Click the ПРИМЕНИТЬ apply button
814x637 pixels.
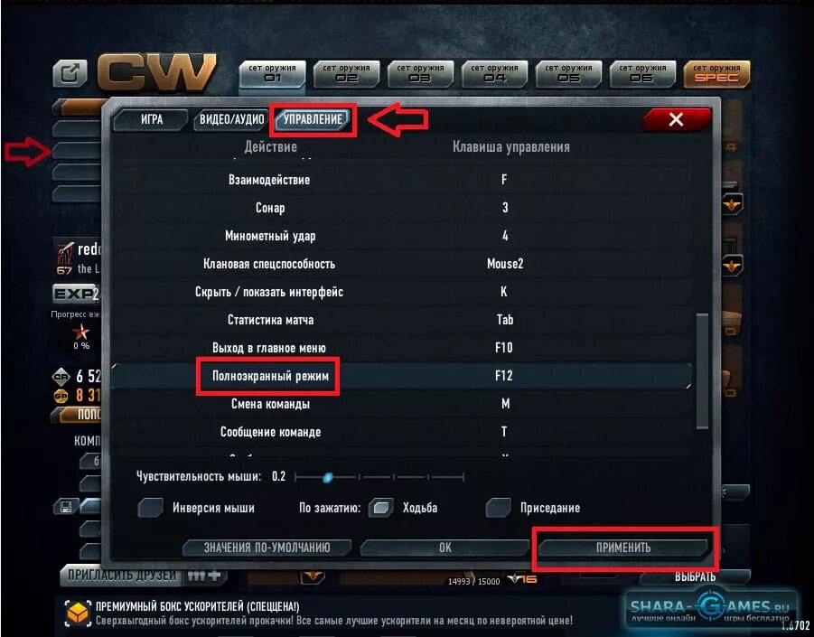622,548
